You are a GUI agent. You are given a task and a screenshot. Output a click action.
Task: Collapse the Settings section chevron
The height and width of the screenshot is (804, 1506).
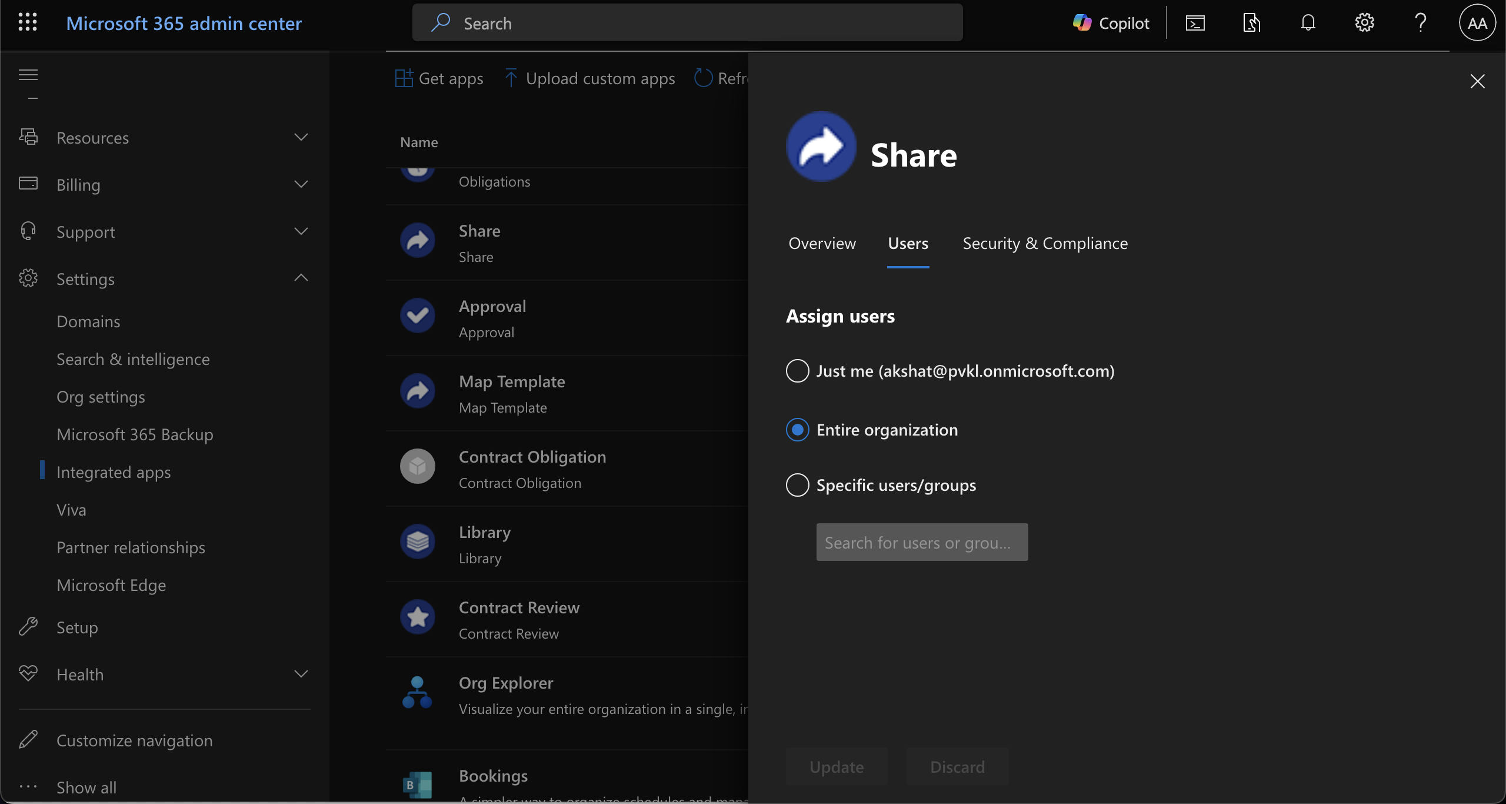(301, 278)
